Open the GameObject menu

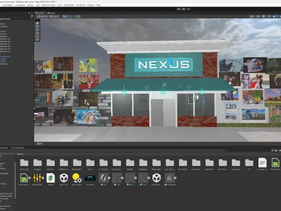tap(7, 5)
